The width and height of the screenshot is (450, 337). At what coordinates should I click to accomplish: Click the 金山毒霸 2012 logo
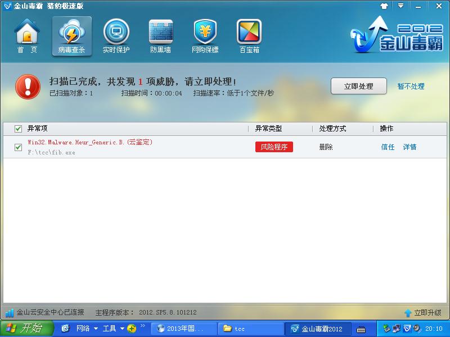[397, 35]
